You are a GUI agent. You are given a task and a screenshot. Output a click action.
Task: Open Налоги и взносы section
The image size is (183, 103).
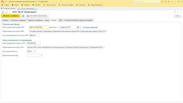(49, 5)
